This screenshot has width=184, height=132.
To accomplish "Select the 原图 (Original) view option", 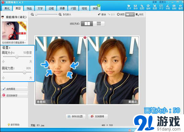I will (x=121, y=14).
